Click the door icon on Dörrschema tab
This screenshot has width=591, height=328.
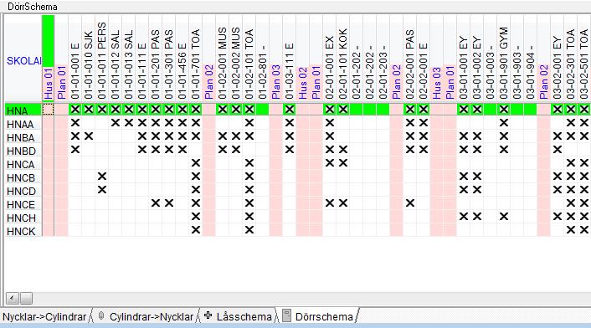[x=287, y=316]
